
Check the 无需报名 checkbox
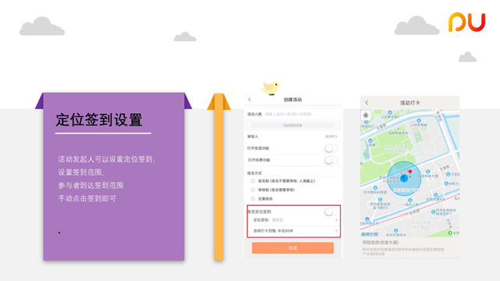(253, 199)
